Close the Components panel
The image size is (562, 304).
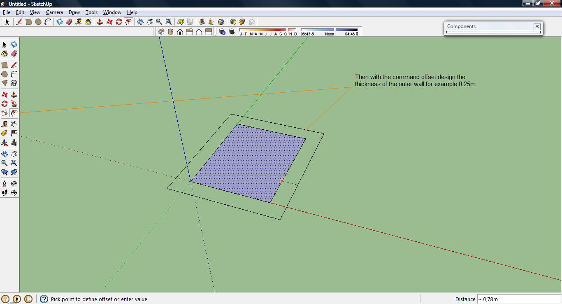tap(537, 26)
